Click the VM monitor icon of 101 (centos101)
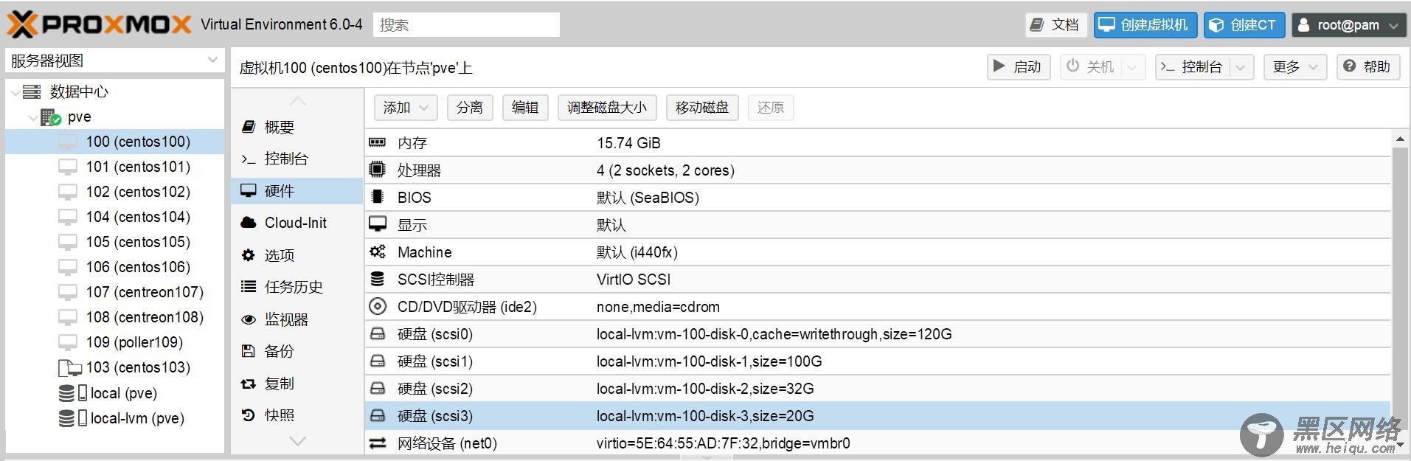The height and width of the screenshot is (461, 1411). (x=68, y=167)
